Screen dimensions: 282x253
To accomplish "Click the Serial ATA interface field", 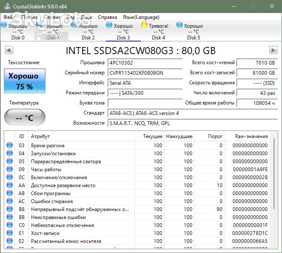I will tap(145, 83).
